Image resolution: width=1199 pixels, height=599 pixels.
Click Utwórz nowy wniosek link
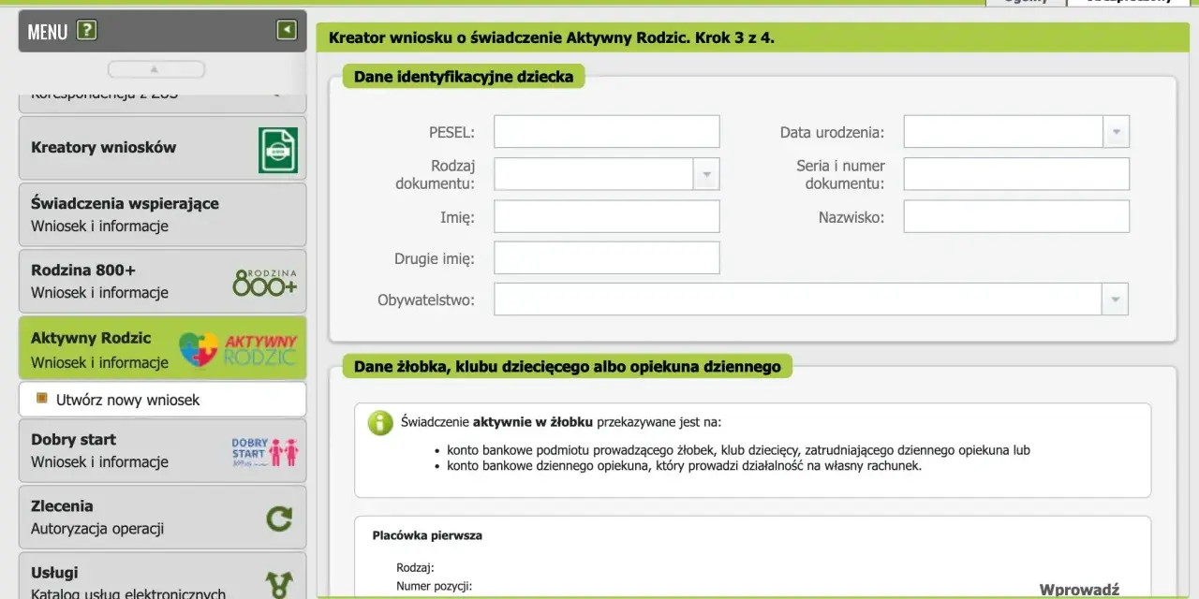pyautogui.click(x=128, y=400)
